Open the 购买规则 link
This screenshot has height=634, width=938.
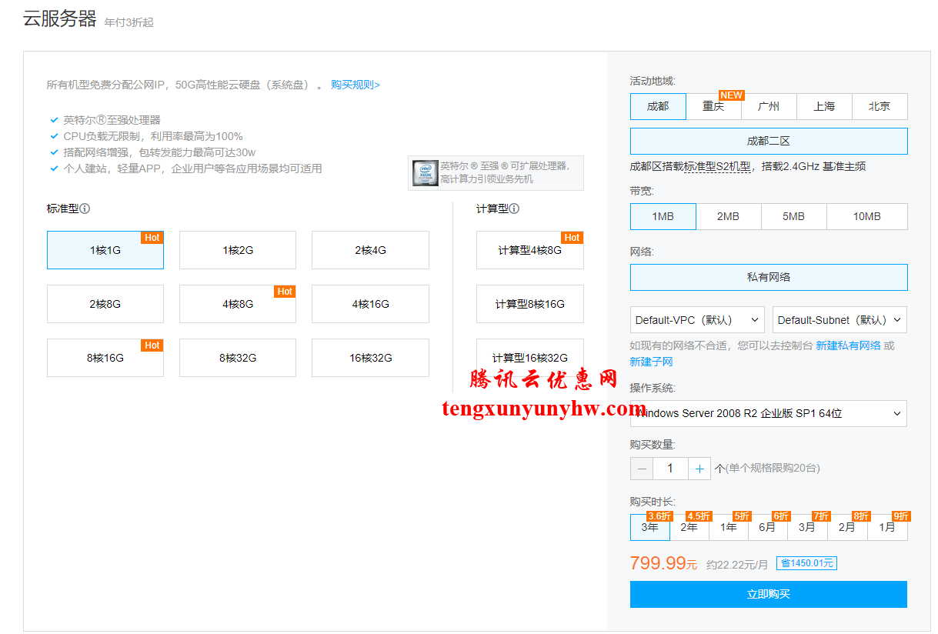coord(356,85)
